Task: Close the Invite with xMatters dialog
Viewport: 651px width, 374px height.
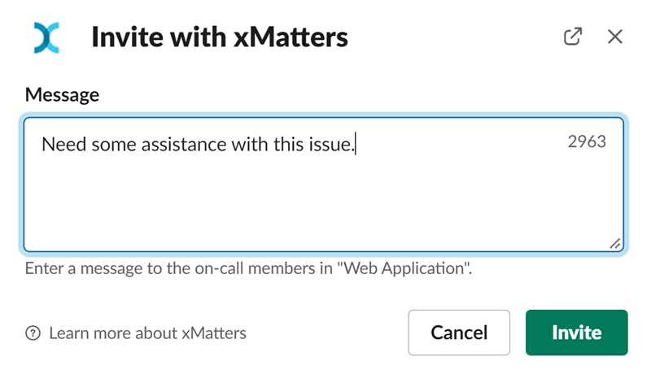Action: click(x=615, y=37)
